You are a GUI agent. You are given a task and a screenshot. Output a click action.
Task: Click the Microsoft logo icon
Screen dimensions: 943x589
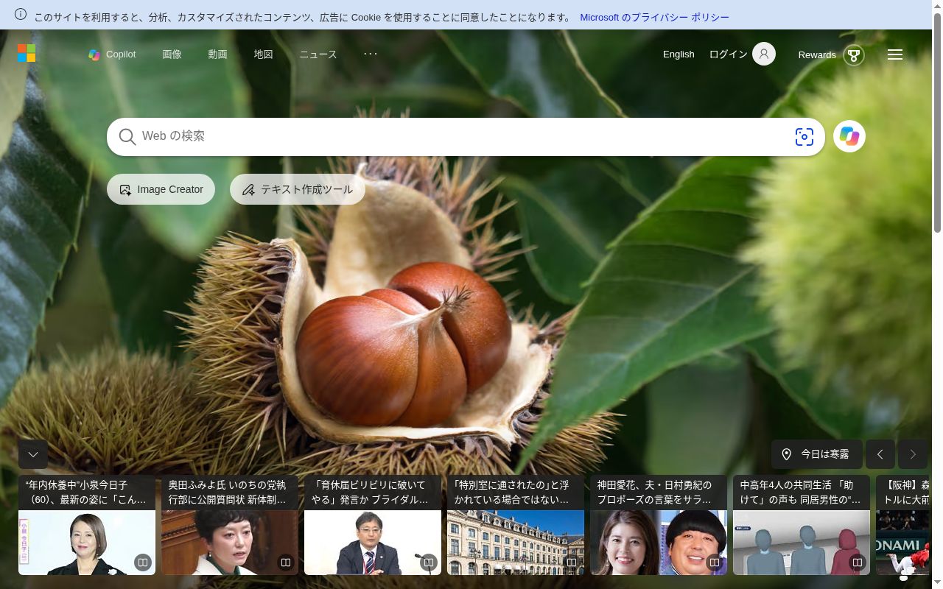pyautogui.click(x=27, y=53)
